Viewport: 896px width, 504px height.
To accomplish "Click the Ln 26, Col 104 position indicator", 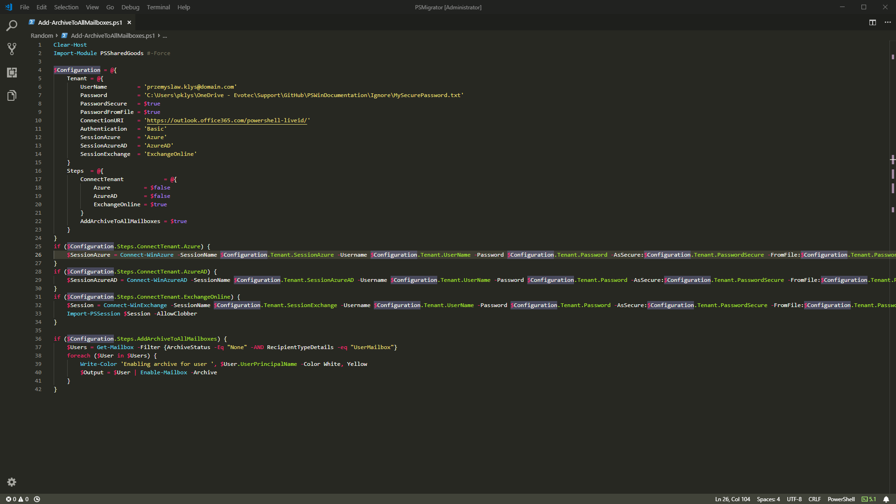I will coord(732,499).
